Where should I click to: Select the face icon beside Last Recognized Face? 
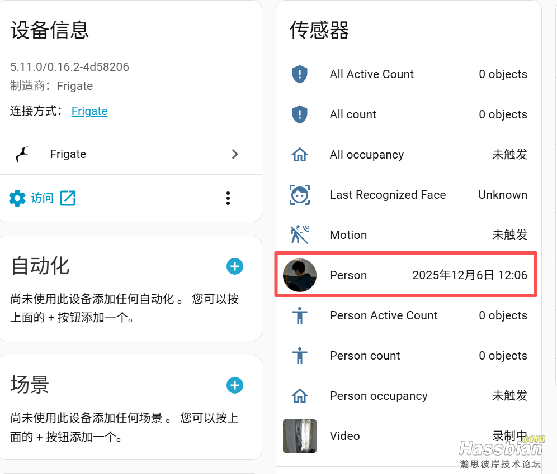coord(300,194)
